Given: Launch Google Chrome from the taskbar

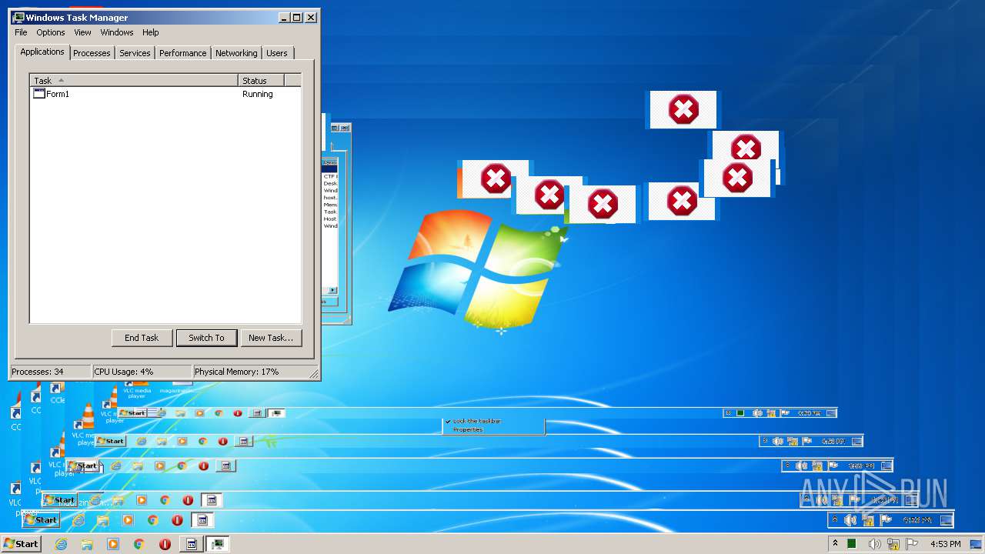Looking at the screenshot, I should (139, 544).
